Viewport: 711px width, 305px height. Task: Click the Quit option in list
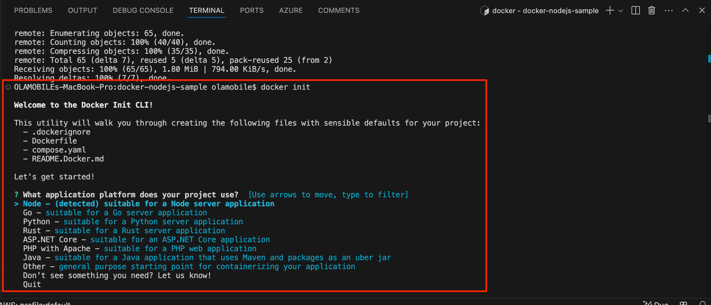[x=32, y=284]
